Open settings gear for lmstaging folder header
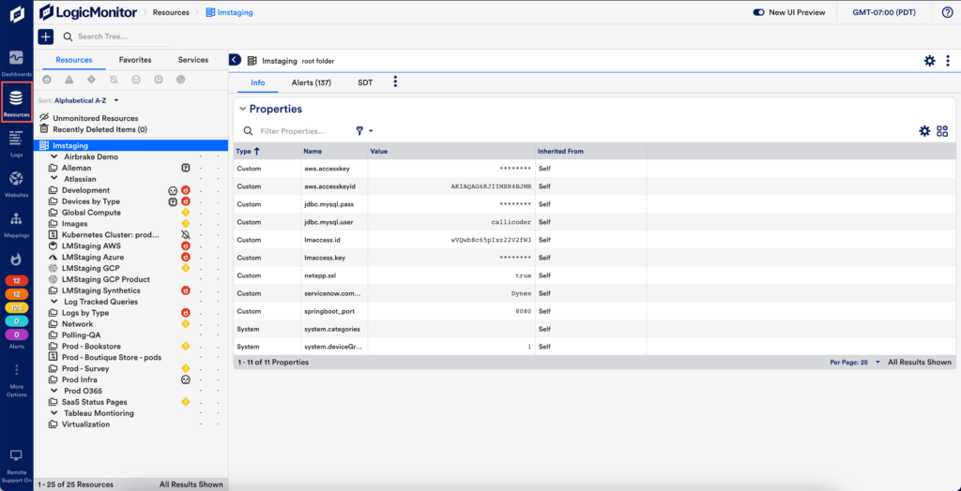 (x=930, y=61)
